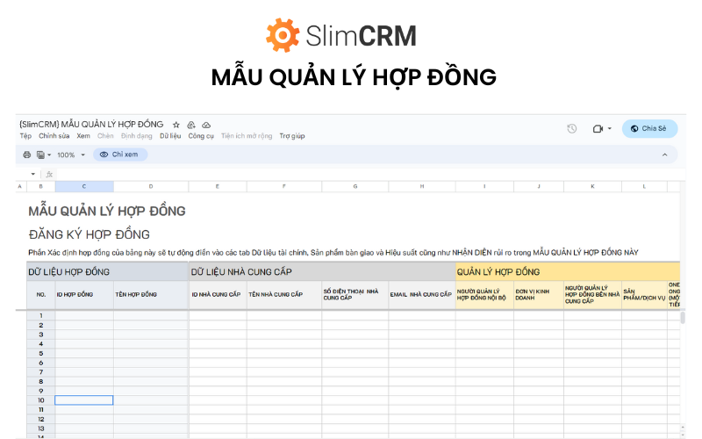Click the 'TÊN HỢP ĐỒNG' column heading
Viewport: 702px width, 439px height.
pos(151,295)
